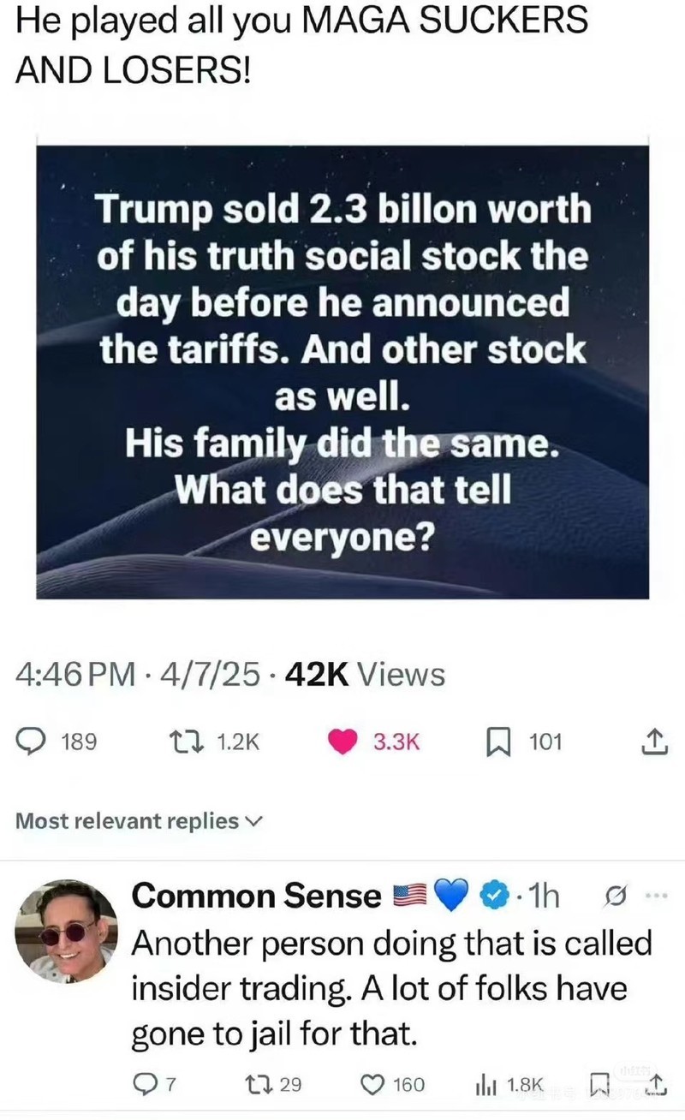Unlike the main post via red heart
Viewport: 685px width, 1120px height.
point(343,741)
